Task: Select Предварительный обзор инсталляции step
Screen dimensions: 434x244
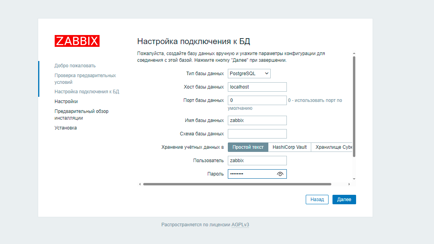Action: [x=81, y=115]
